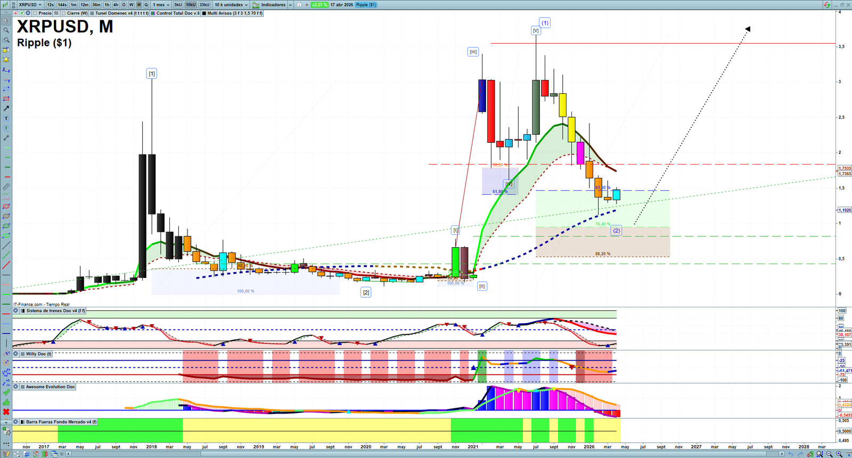Click the scrollbar right arrow button
This screenshot has width=852, height=458.
tap(782, 454)
